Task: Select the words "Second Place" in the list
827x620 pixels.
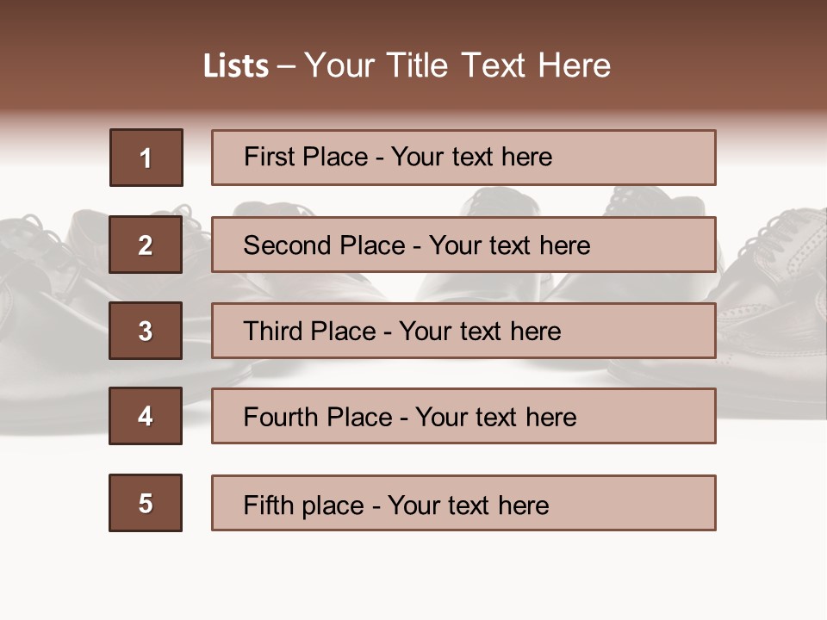Action: coord(324,245)
